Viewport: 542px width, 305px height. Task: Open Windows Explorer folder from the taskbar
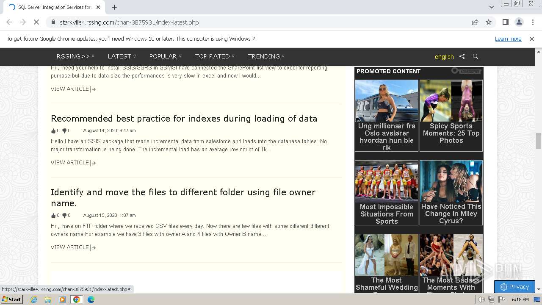pyautogui.click(x=48, y=299)
